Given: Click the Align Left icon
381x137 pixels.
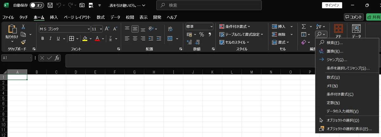Looking at the screenshot, I should click(127, 39).
